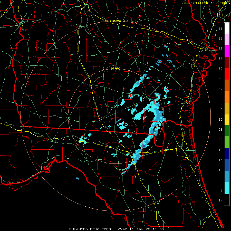Click the 'TOPS' legend title
Screen dimensions: 231x231
pyautogui.click(x=226, y=15)
